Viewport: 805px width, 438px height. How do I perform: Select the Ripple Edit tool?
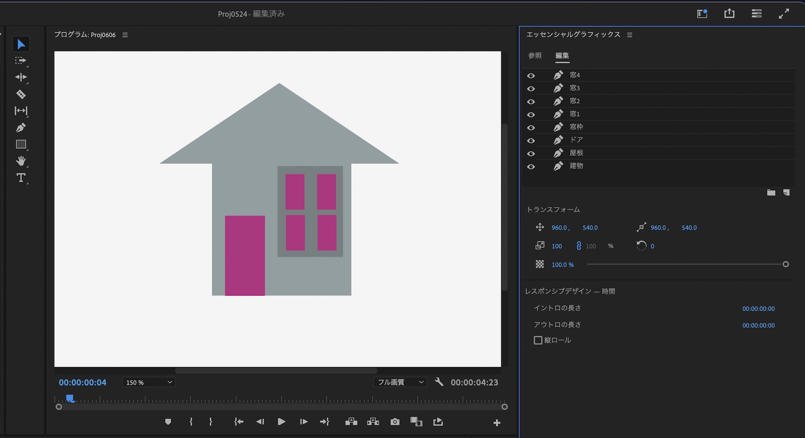pyautogui.click(x=21, y=77)
